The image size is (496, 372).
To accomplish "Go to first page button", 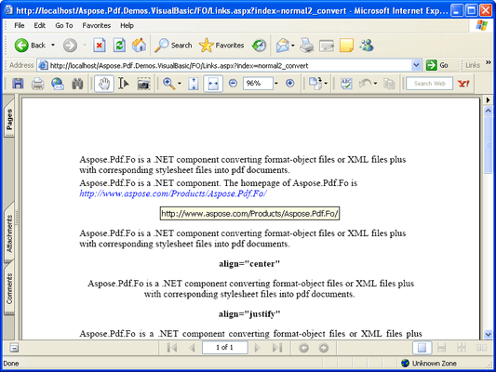I will click(172, 348).
